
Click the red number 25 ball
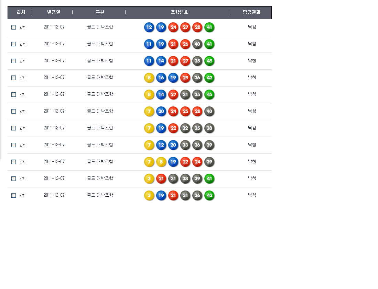(x=185, y=112)
